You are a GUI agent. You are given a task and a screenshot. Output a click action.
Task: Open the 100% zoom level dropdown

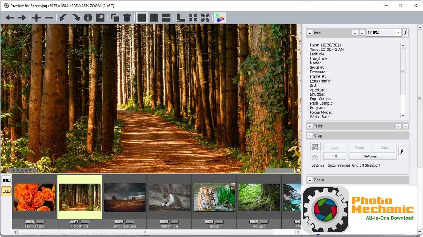coord(399,33)
